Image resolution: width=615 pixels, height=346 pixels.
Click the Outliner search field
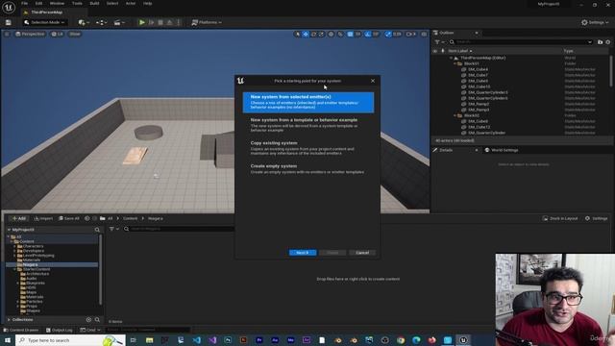pyautogui.click(x=522, y=42)
